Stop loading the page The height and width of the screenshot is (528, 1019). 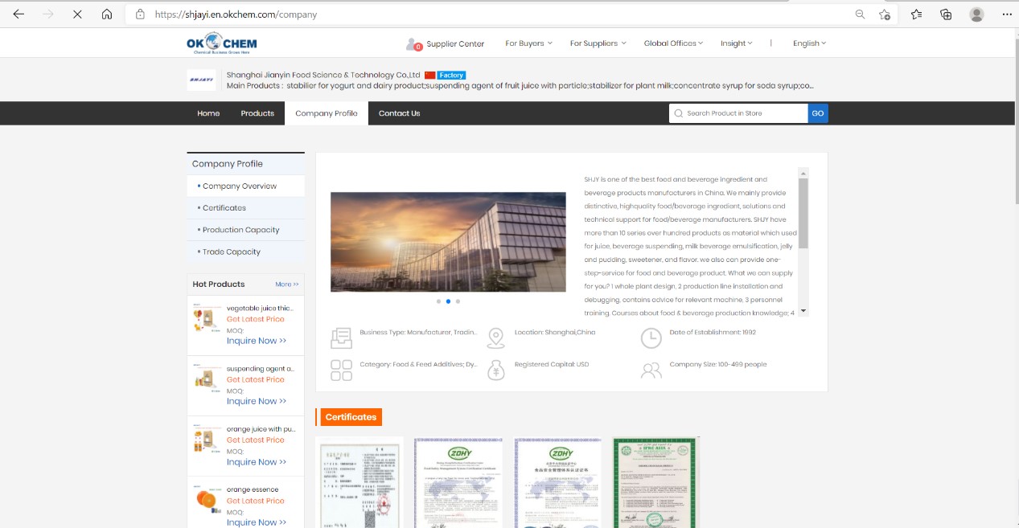click(x=77, y=14)
